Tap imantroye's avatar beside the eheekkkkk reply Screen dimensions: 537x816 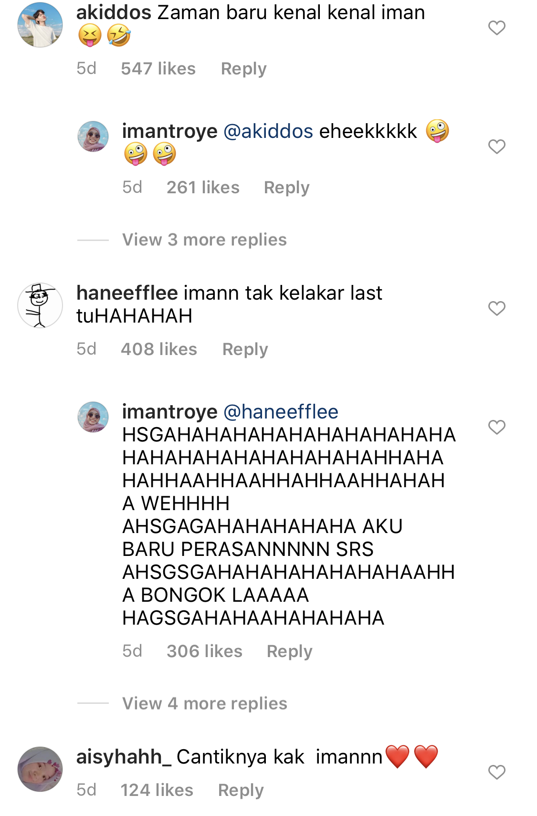[x=93, y=136]
